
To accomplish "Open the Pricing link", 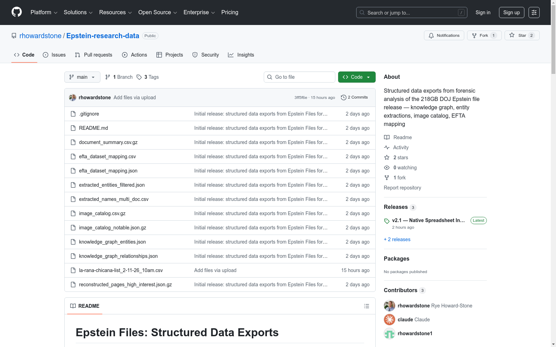I will [230, 12].
